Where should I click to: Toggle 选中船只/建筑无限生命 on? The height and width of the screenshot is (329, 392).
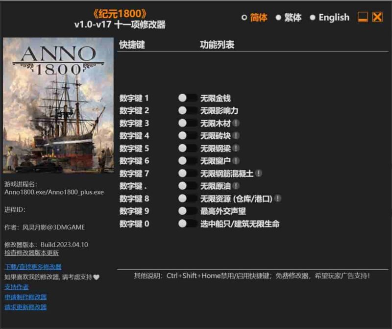coord(189,224)
